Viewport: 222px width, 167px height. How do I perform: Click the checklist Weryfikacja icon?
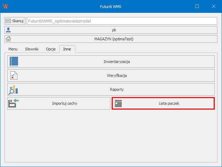[x=14, y=75]
